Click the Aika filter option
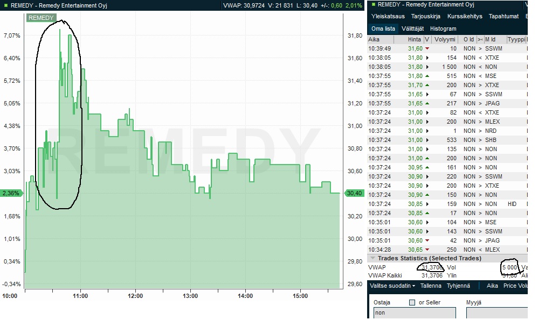The image size is (538, 327). (492, 286)
